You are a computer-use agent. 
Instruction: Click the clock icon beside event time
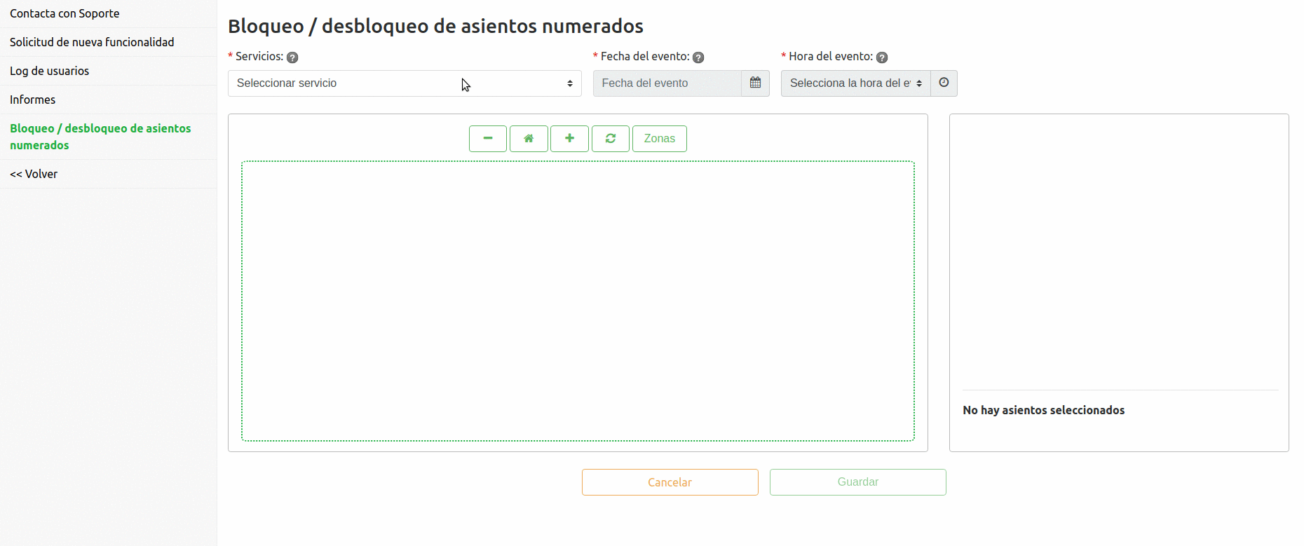click(944, 83)
